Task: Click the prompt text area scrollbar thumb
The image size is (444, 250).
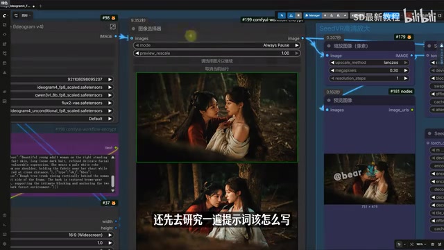Action: [113, 181]
